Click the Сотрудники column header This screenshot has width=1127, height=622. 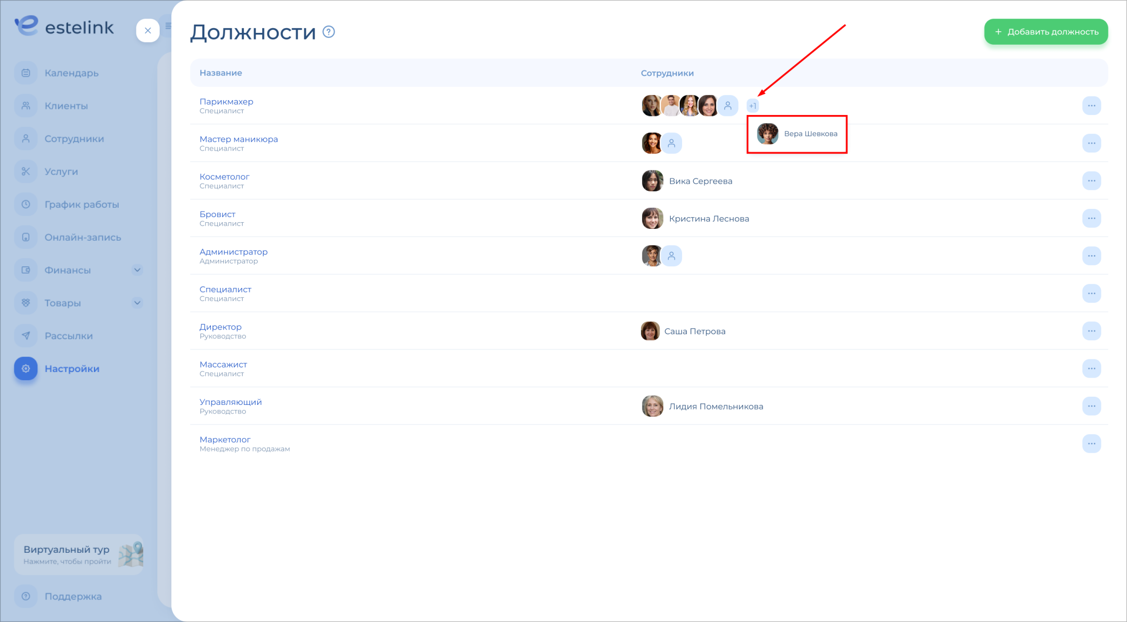[x=667, y=73]
